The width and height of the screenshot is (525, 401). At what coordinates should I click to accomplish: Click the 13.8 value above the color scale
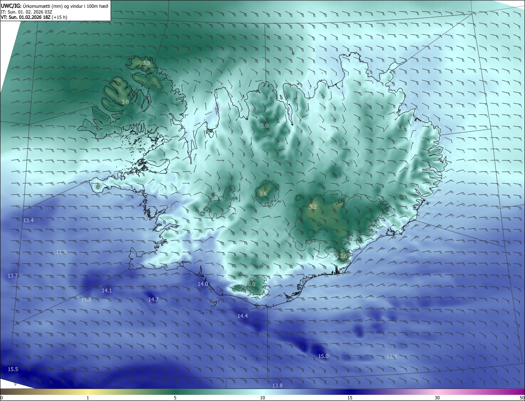pyautogui.click(x=277, y=386)
